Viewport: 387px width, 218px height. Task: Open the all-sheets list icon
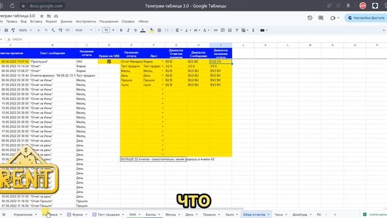(4, 214)
